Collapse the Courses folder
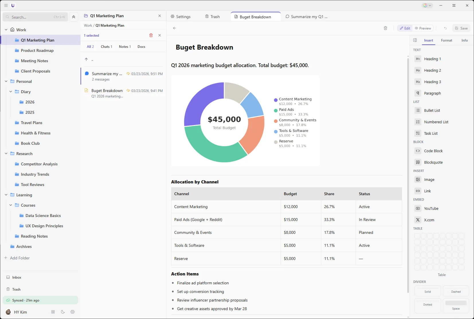This screenshot has width=474, height=319. pos(11,205)
